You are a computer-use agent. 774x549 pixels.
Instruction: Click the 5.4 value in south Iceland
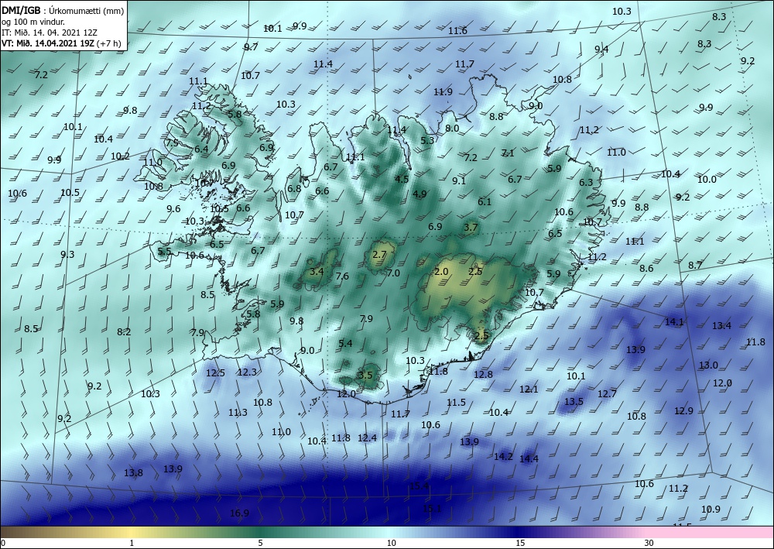point(345,343)
